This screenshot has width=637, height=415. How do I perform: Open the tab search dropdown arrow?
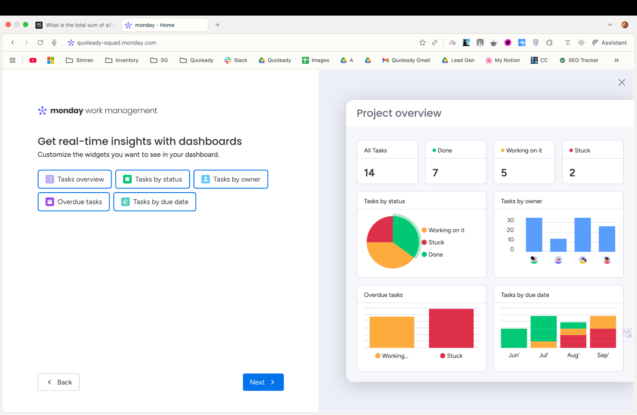click(610, 25)
